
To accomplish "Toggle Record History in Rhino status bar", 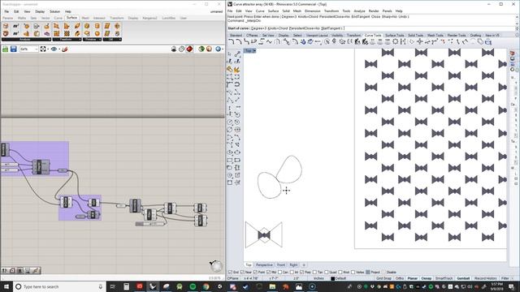I will coord(486,278).
